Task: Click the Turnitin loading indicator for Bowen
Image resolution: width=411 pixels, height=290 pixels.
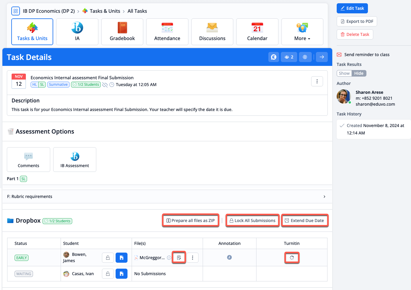Action: click(292, 258)
